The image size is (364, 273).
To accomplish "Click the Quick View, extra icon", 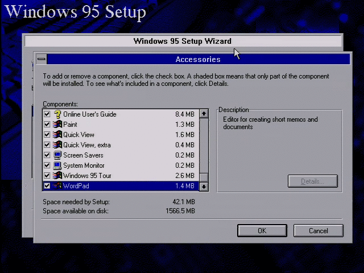I will point(57,145).
